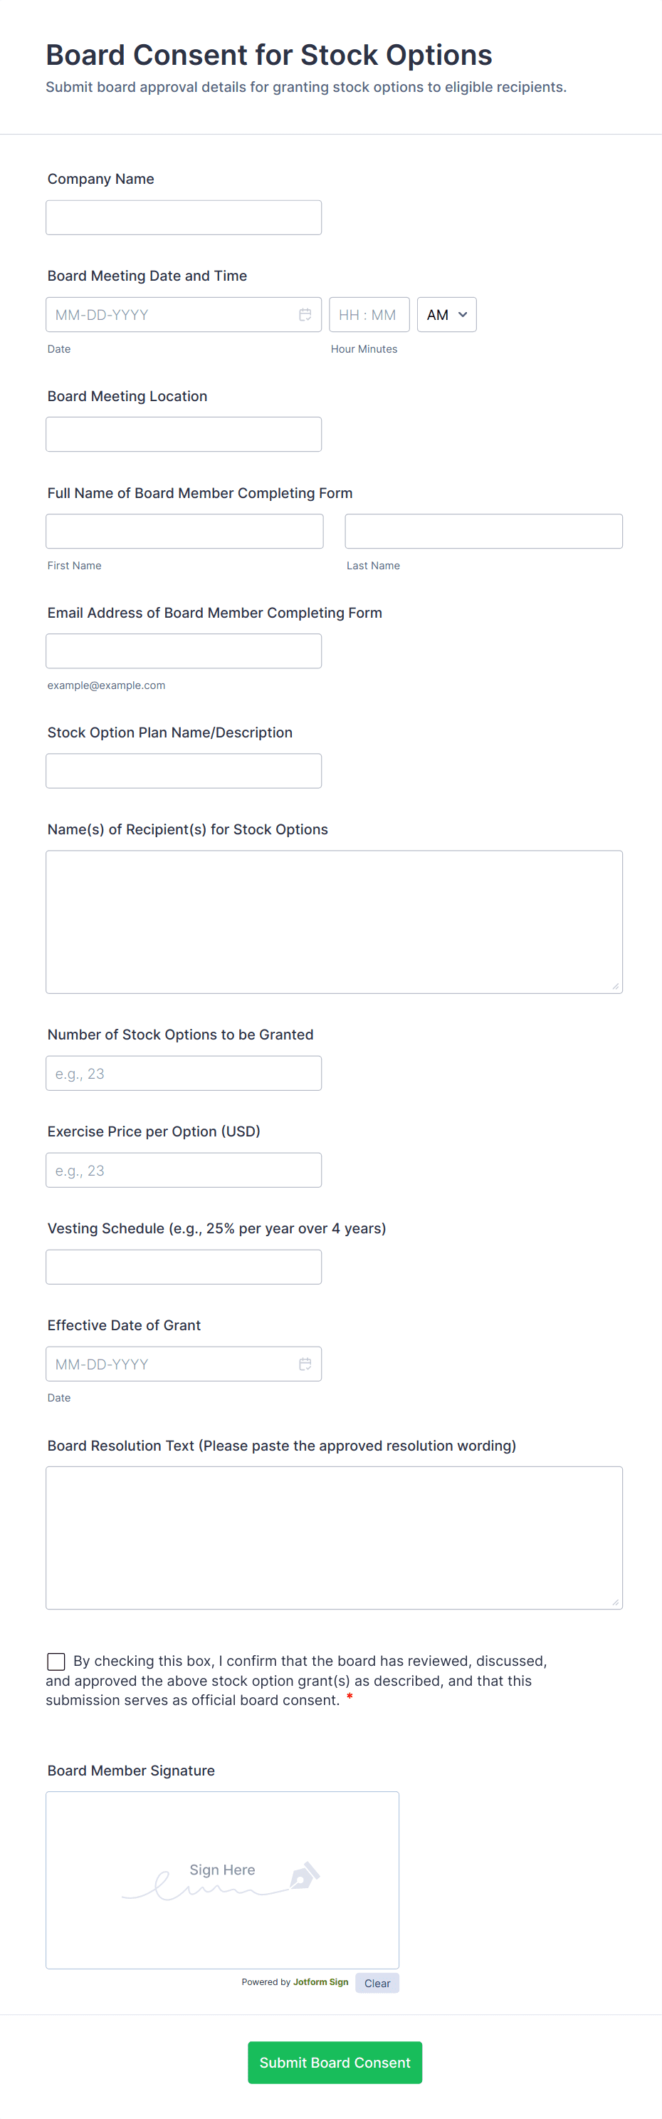Screen dimensions: 662x2119
Task: Open calendar picker for Board Meeting Date
Action: tap(305, 315)
